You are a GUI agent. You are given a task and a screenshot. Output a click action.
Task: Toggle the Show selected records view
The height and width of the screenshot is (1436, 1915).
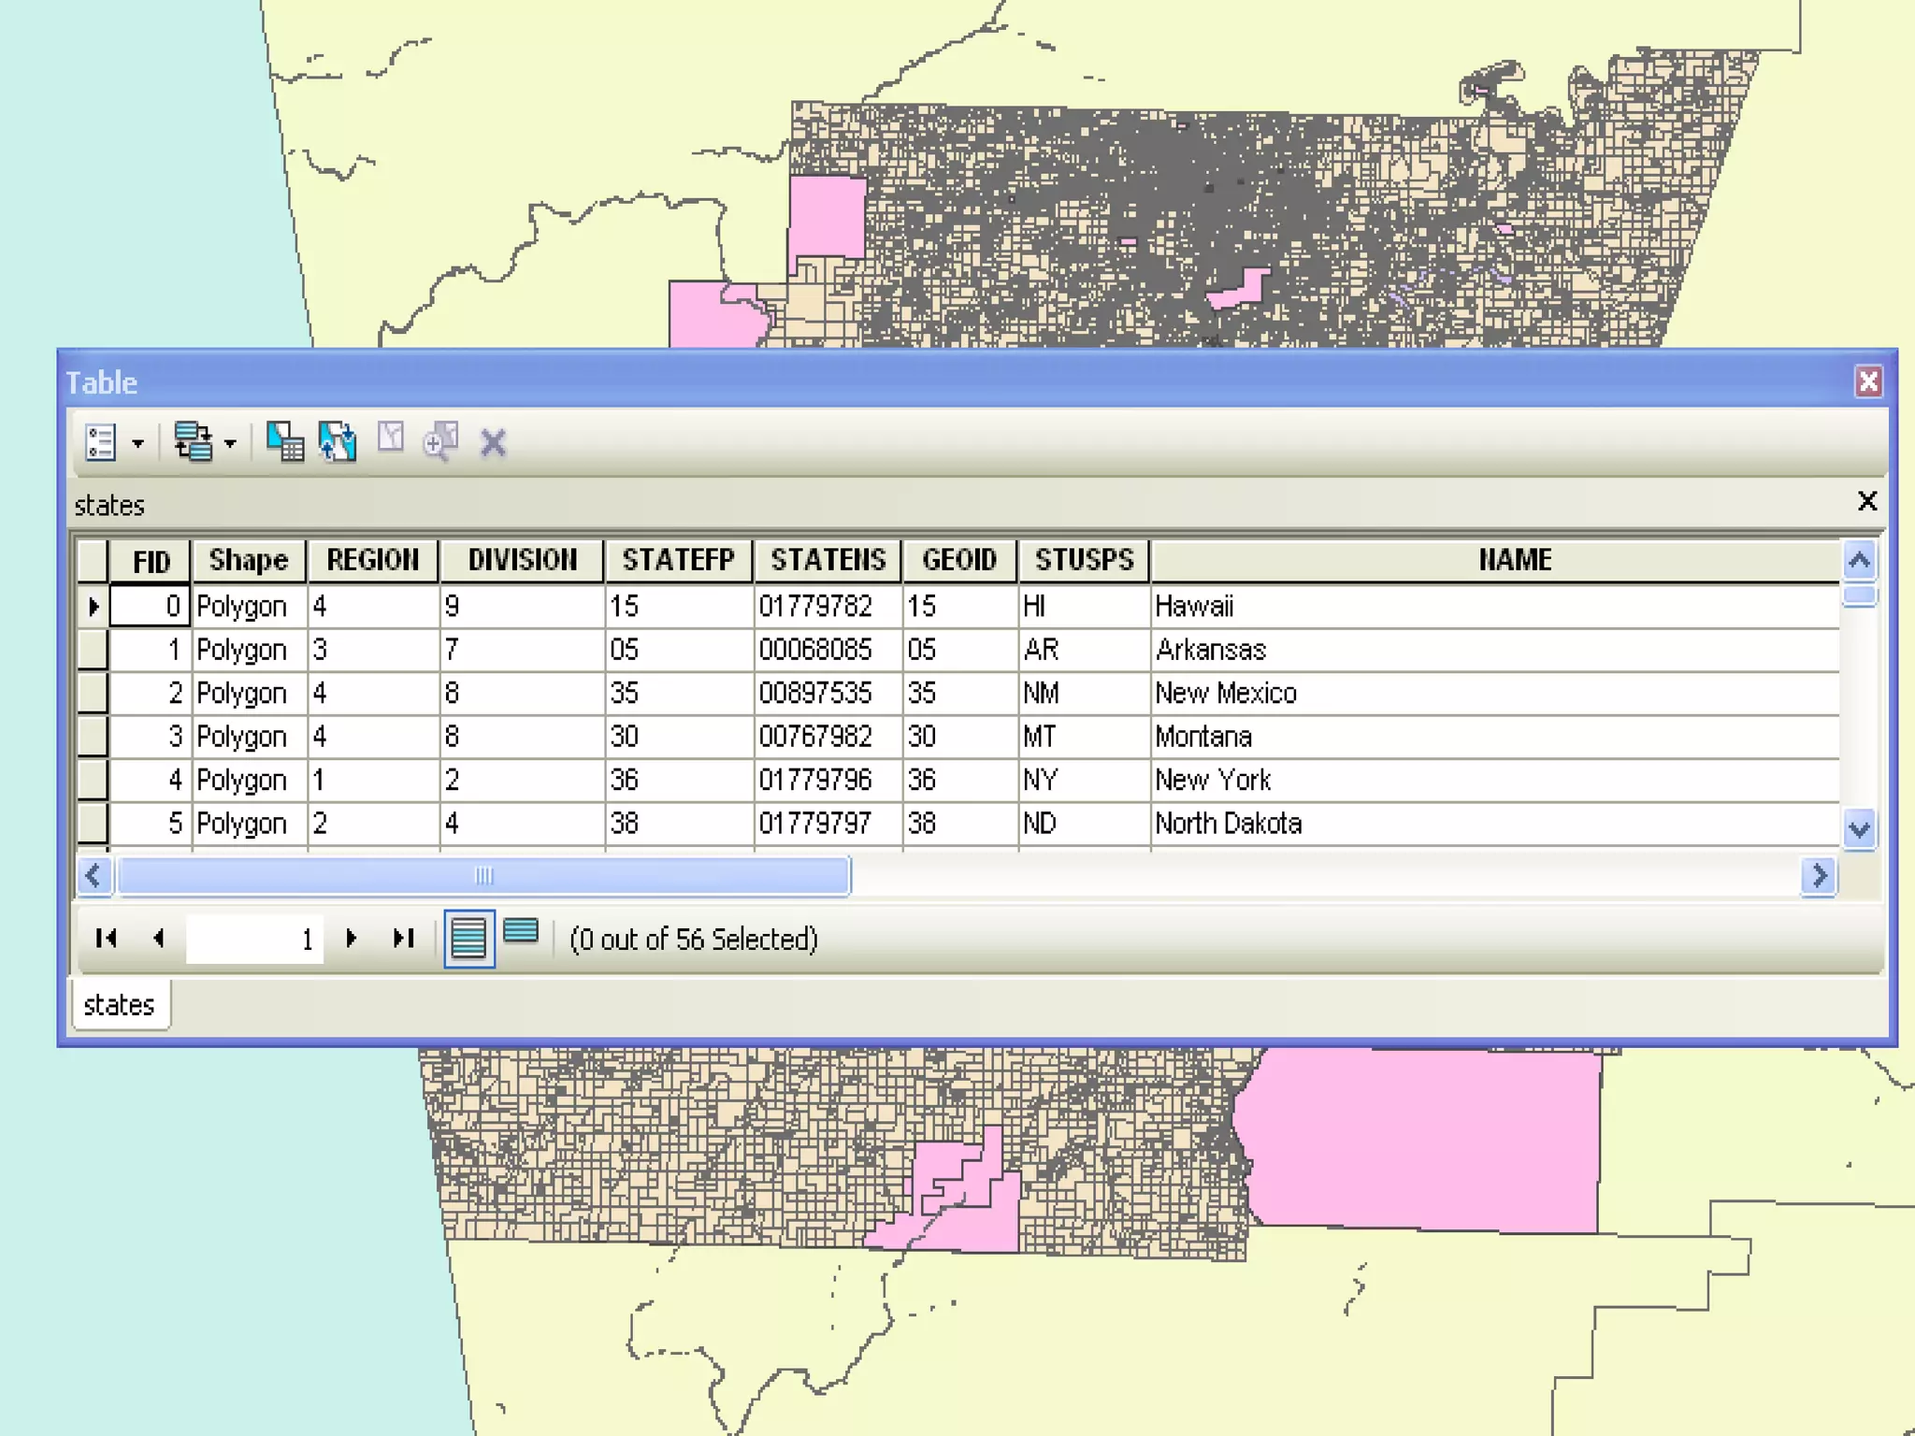click(x=521, y=932)
